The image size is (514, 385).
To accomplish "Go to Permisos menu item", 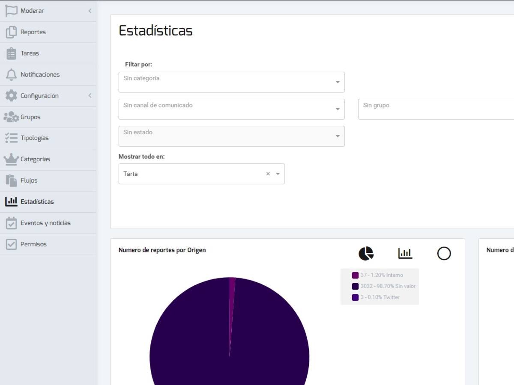I will [x=33, y=244].
